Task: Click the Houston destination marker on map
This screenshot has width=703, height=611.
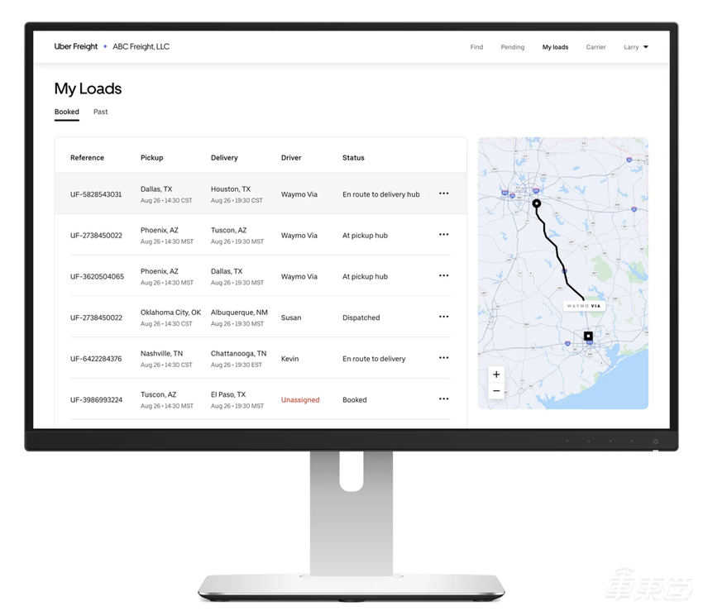Action: tap(588, 336)
